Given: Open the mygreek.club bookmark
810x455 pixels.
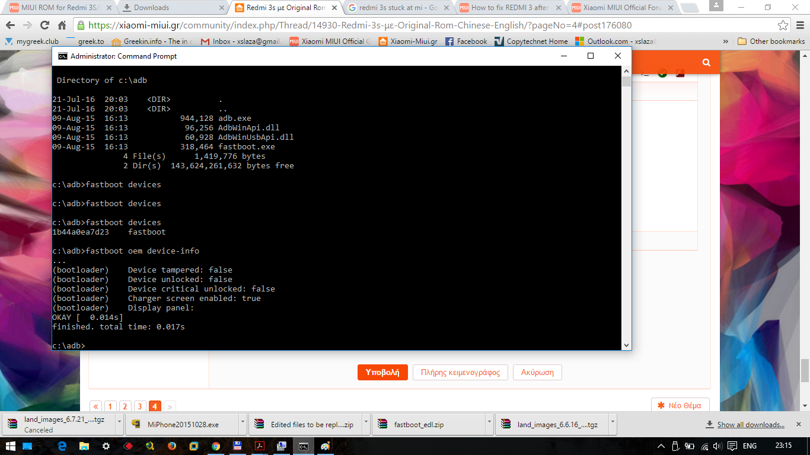Looking at the screenshot, I should pyautogui.click(x=31, y=41).
